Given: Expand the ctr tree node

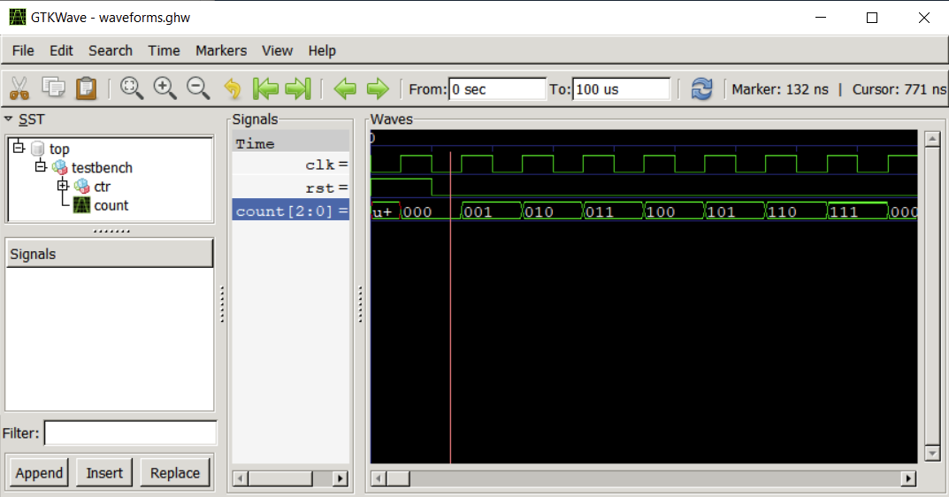Looking at the screenshot, I should coord(62,186).
